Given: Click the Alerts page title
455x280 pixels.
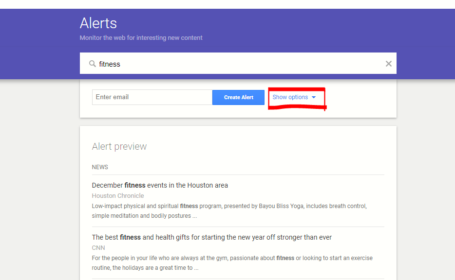Looking at the screenshot, I should 98,23.
